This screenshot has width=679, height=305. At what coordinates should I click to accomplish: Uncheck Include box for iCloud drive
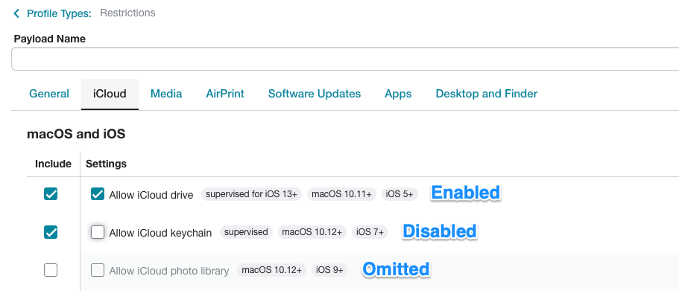[x=51, y=194]
